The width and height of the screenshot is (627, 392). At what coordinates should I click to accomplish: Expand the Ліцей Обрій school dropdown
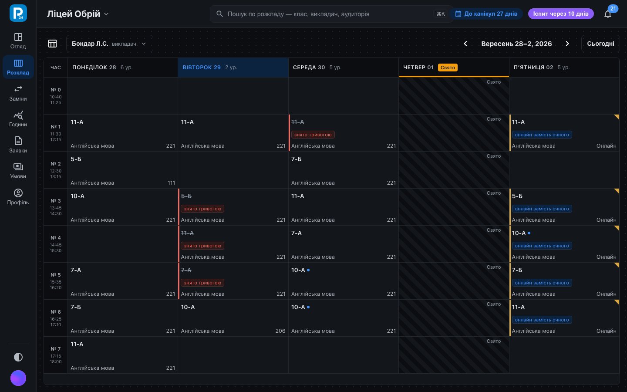coord(78,14)
